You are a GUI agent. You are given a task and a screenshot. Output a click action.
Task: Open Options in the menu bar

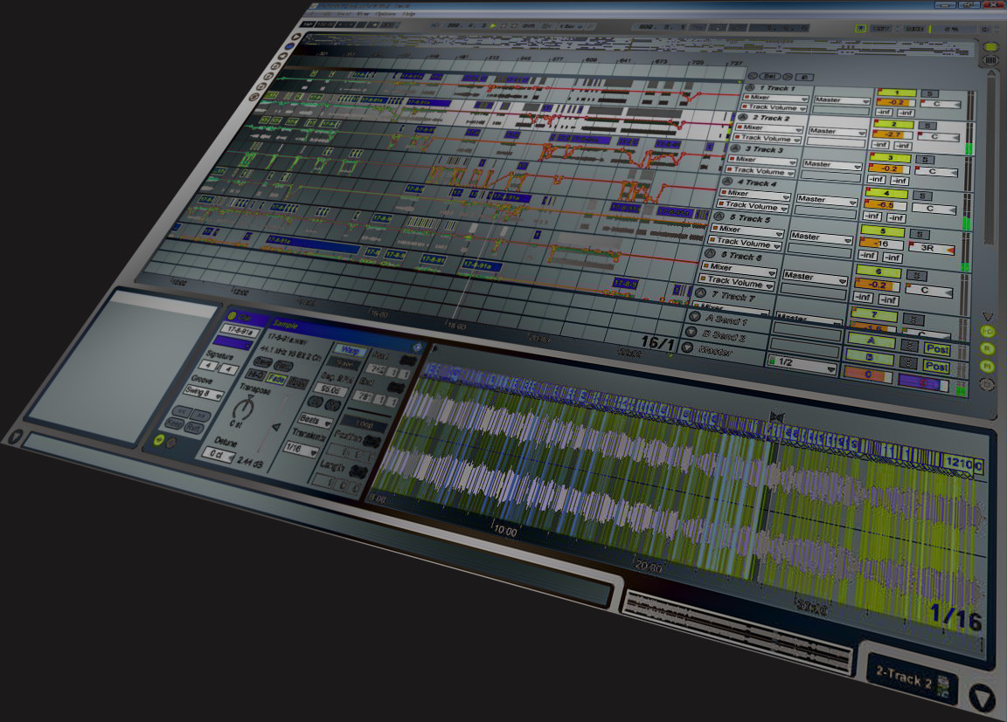385,15
